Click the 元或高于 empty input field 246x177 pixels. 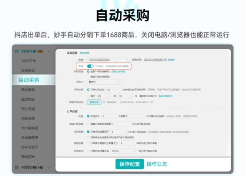point(137,116)
